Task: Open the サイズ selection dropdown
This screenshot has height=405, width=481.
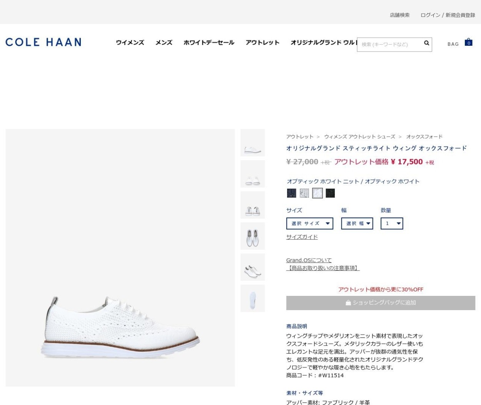Action: pyautogui.click(x=310, y=223)
